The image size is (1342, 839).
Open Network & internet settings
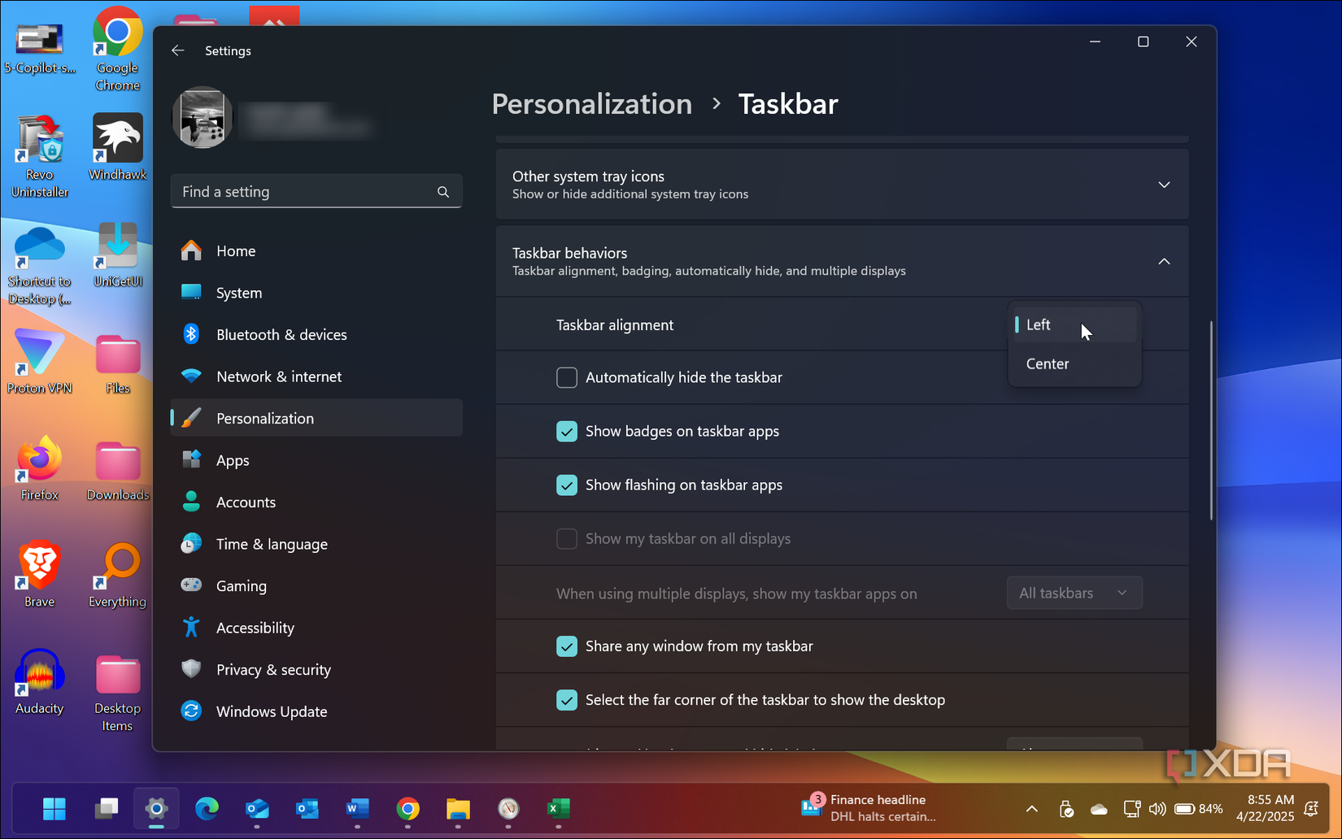(279, 376)
